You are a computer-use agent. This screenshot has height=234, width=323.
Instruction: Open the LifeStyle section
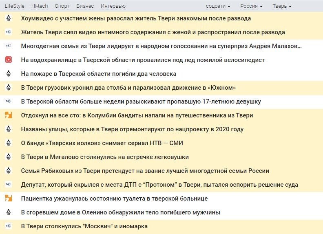pyautogui.click(x=14, y=6)
